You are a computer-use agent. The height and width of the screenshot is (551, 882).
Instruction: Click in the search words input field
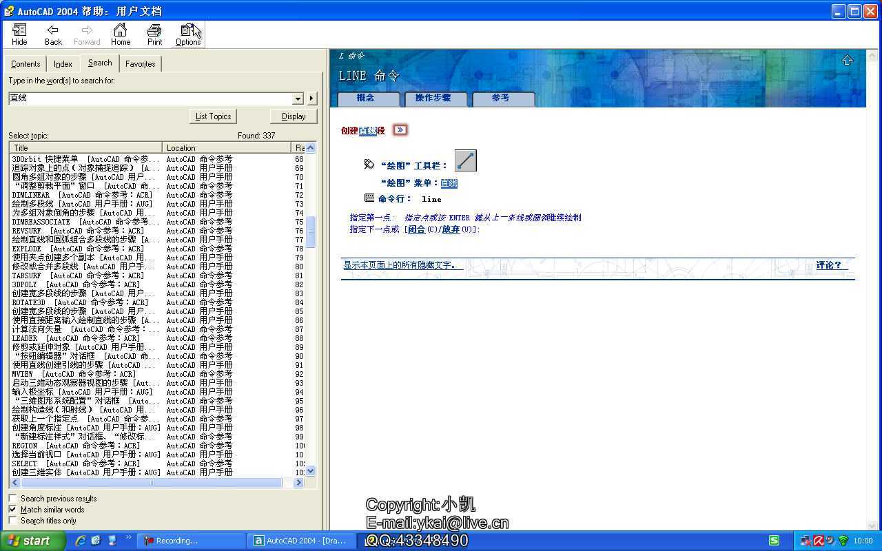point(150,98)
